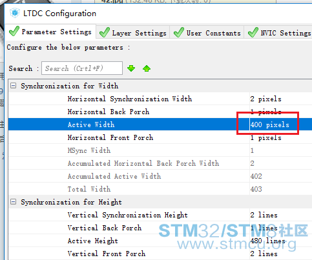The height and width of the screenshot is (260, 312).
Task: Click the LTDC Configuration cube icon
Action: [15, 13]
